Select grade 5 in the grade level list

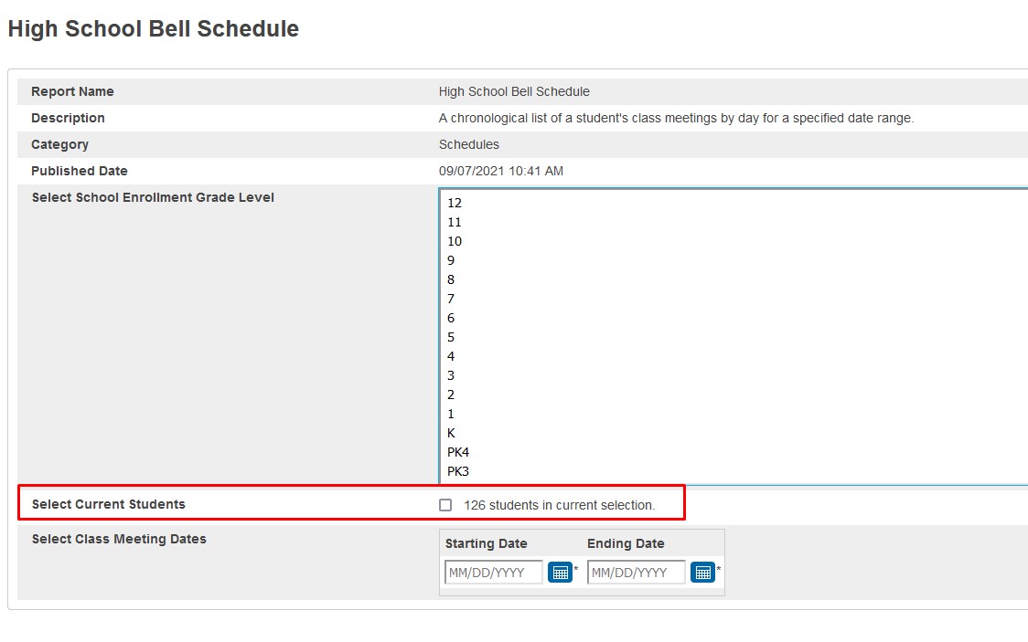coord(451,337)
